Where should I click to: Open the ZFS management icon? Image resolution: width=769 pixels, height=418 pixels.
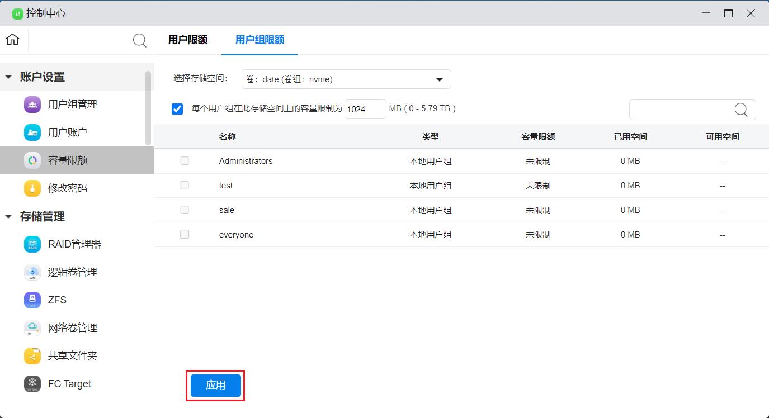pyautogui.click(x=32, y=300)
